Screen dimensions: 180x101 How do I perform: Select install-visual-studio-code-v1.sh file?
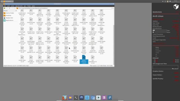(40, 59)
